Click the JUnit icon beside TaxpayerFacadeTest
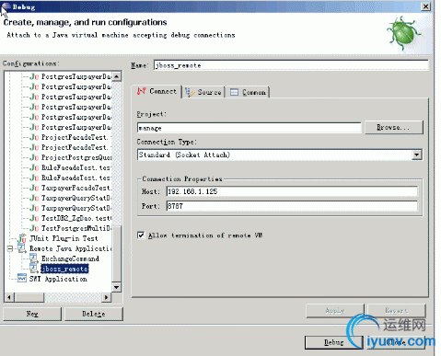Image resolution: width=441 pixels, height=356 pixels. coord(34,188)
